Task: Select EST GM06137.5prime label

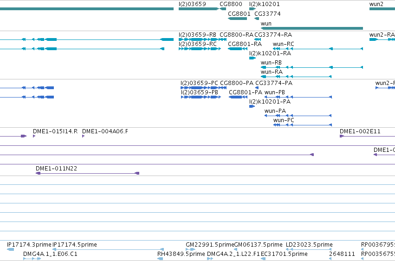Action: 258,245
